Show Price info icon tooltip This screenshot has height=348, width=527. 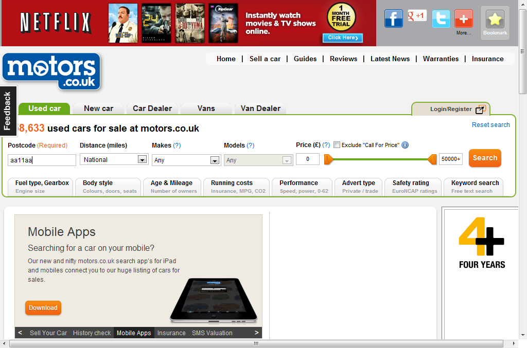pyautogui.click(x=405, y=145)
